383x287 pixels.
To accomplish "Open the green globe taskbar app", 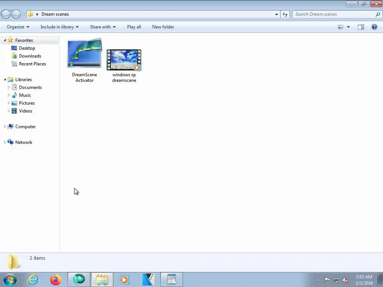I will 79,280.
